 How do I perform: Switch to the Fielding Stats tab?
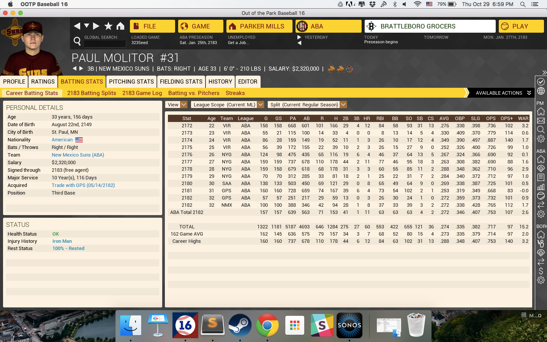pyautogui.click(x=181, y=82)
